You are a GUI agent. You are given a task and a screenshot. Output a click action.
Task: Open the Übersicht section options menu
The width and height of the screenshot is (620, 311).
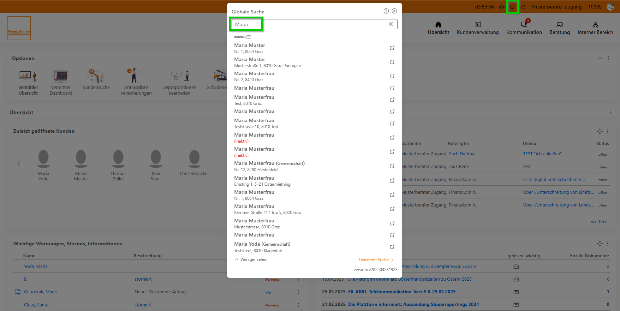(x=610, y=112)
